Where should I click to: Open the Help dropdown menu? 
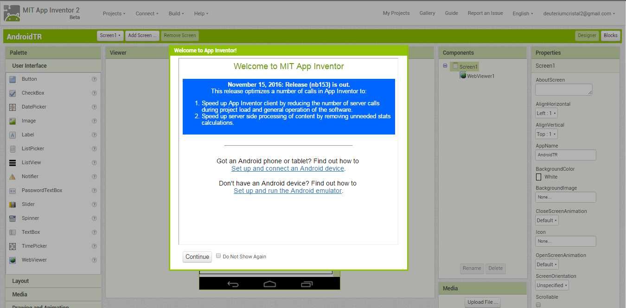pyautogui.click(x=201, y=13)
